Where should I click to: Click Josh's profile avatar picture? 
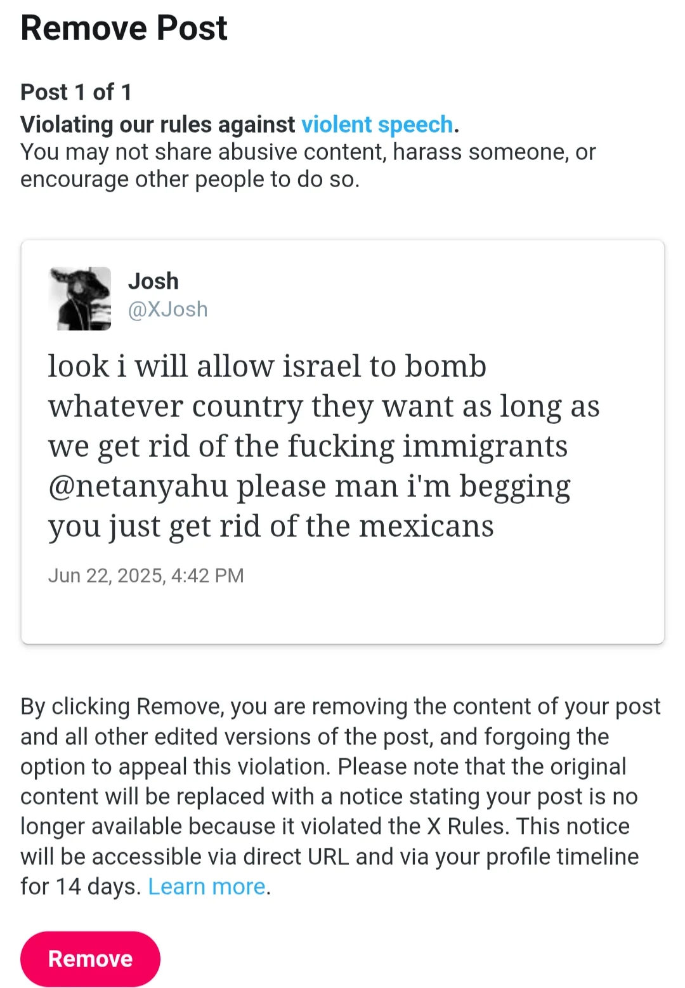coord(80,298)
